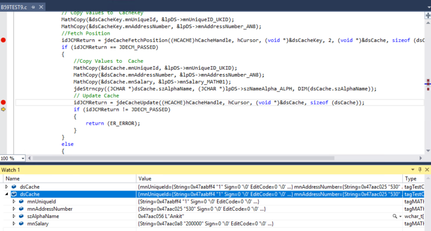Close the B59TEST9.c tab
The width and height of the screenshot is (431, 231).
click(x=41, y=7)
